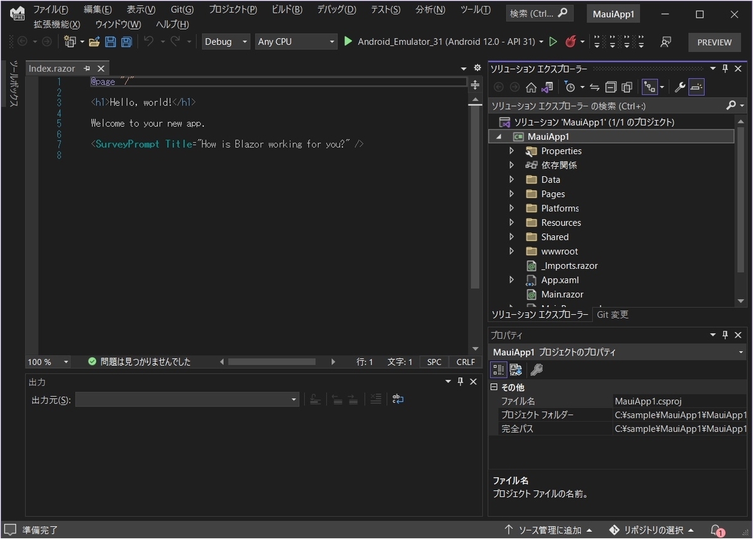Click the wwwroot folder
753x540 pixels.
(560, 251)
